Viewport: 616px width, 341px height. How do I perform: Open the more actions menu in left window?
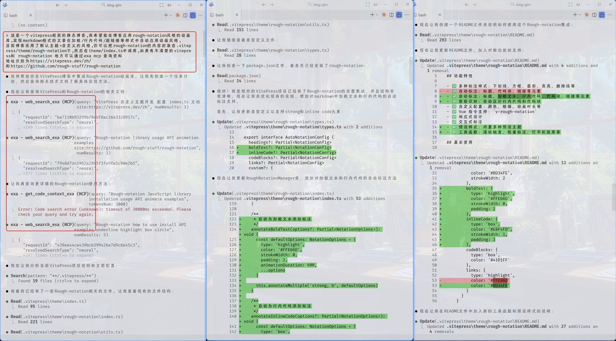201,15
